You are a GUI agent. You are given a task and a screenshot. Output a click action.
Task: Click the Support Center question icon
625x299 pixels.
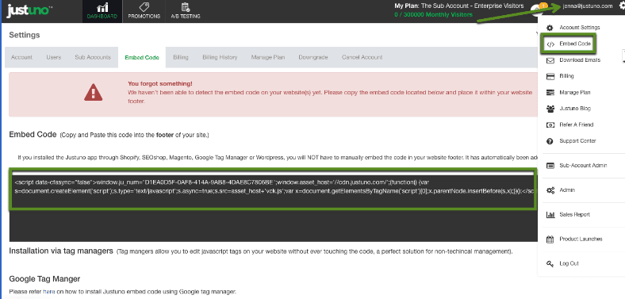[x=550, y=141]
